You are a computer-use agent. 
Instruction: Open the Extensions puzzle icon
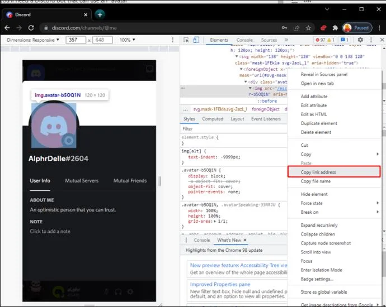335,28
